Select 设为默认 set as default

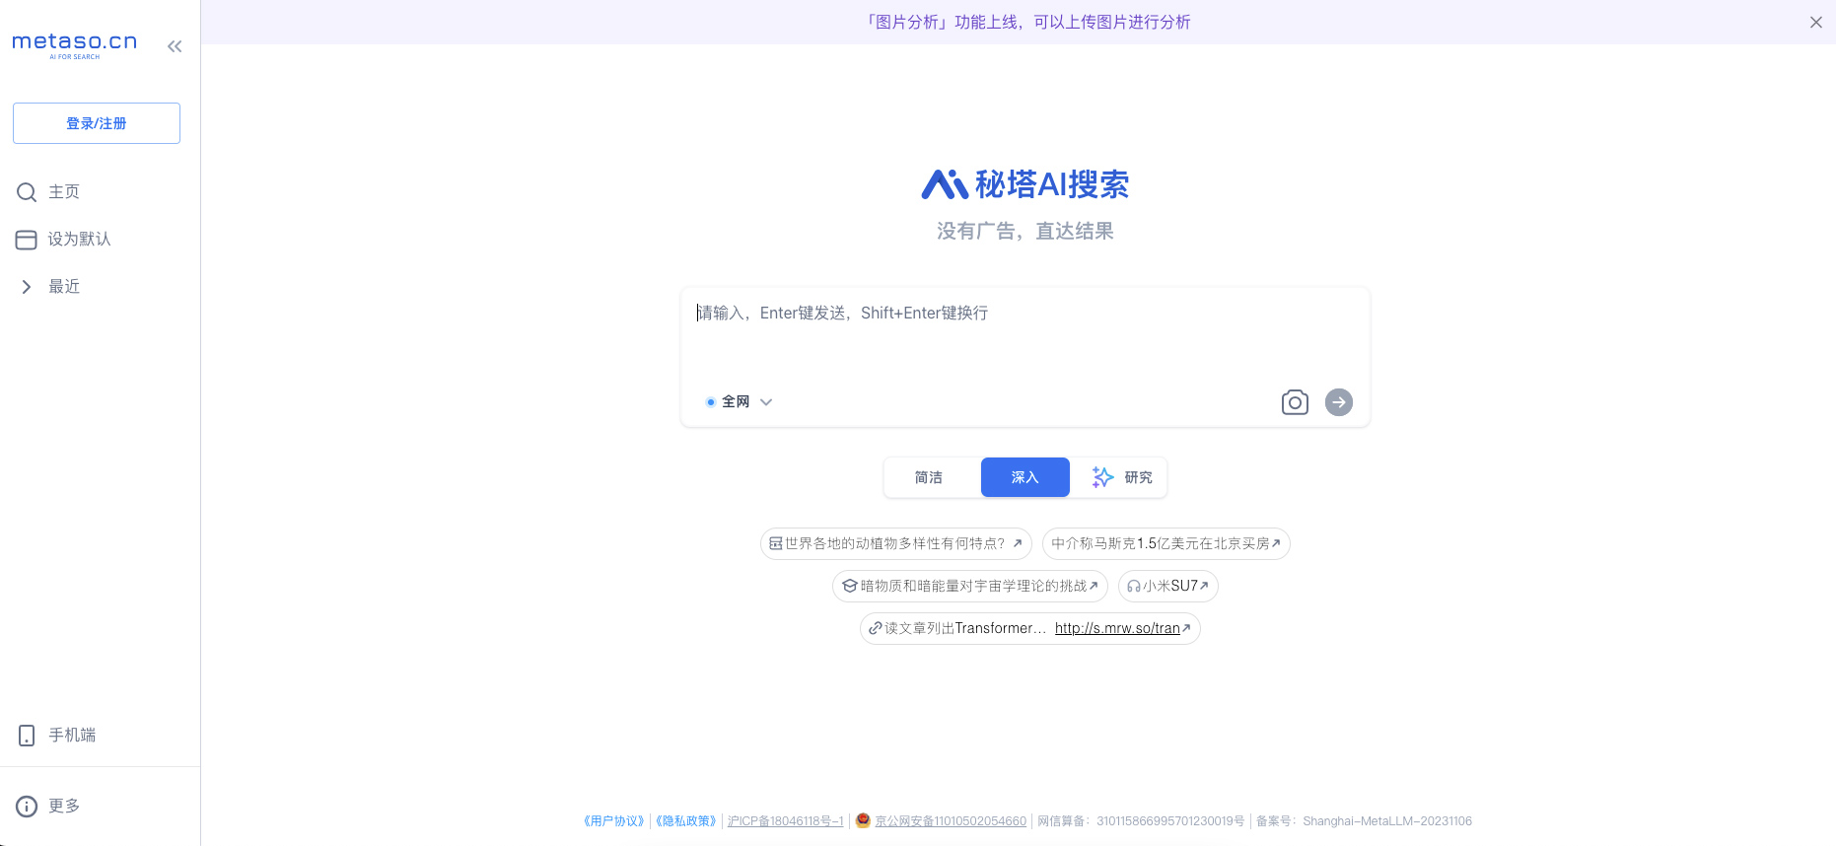tap(79, 240)
